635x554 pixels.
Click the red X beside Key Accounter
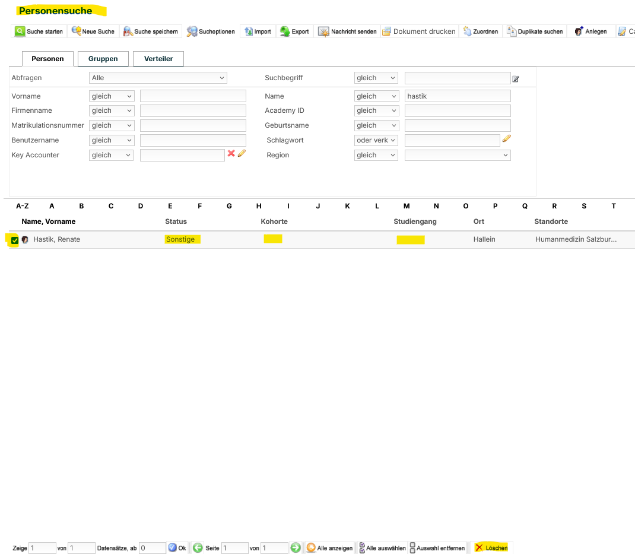[231, 153]
